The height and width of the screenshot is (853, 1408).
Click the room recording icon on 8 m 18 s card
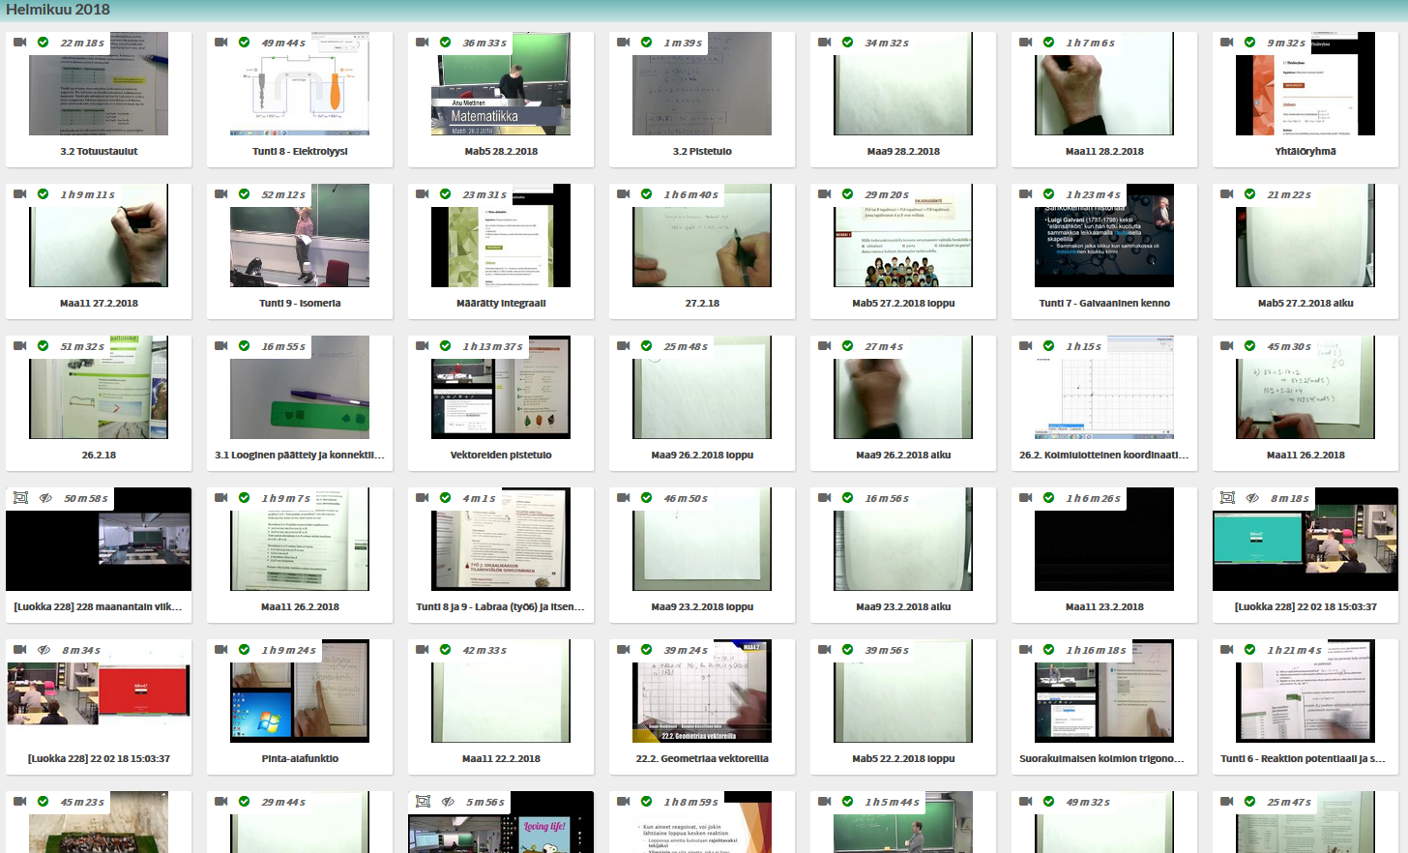pyautogui.click(x=1227, y=498)
